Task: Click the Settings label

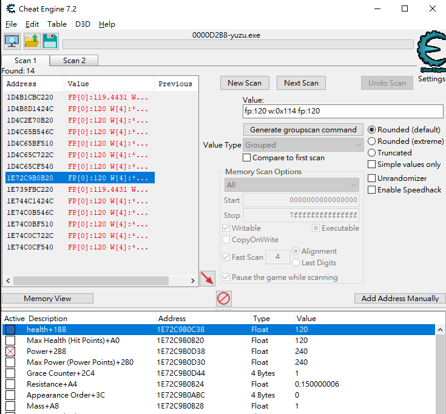Action: click(x=431, y=79)
